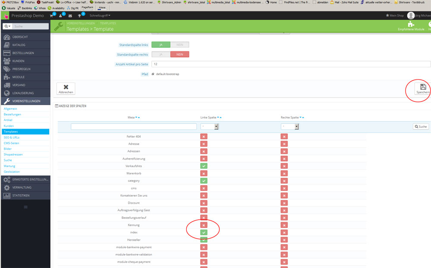Open CMS-Seiten submenu item
The image size is (431, 268).
[x=11, y=143]
